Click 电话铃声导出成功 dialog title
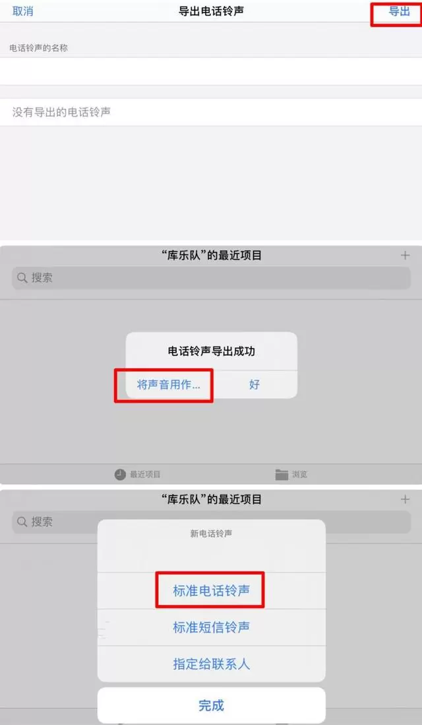This screenshot has width=422, height=725. tap(212, 351)
